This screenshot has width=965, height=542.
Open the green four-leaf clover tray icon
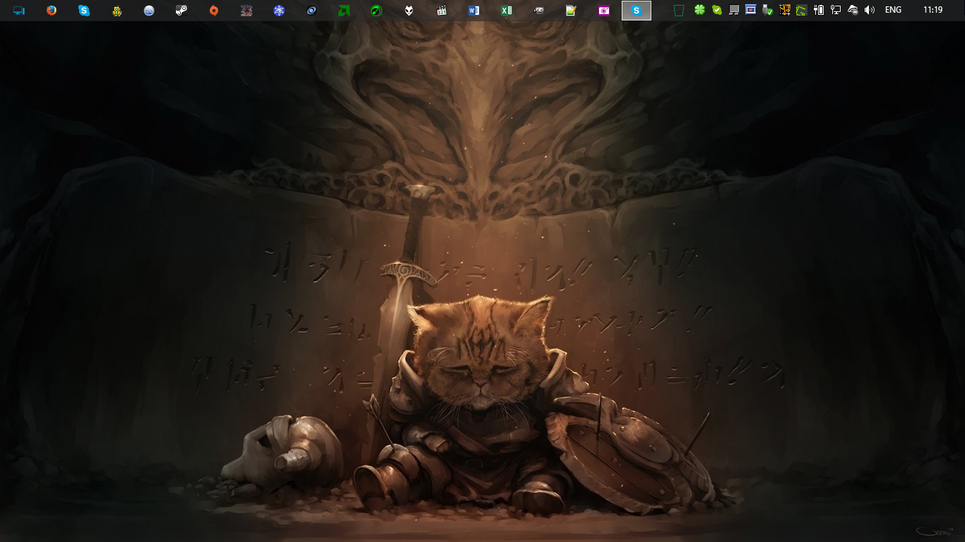(x=700, y=10)
